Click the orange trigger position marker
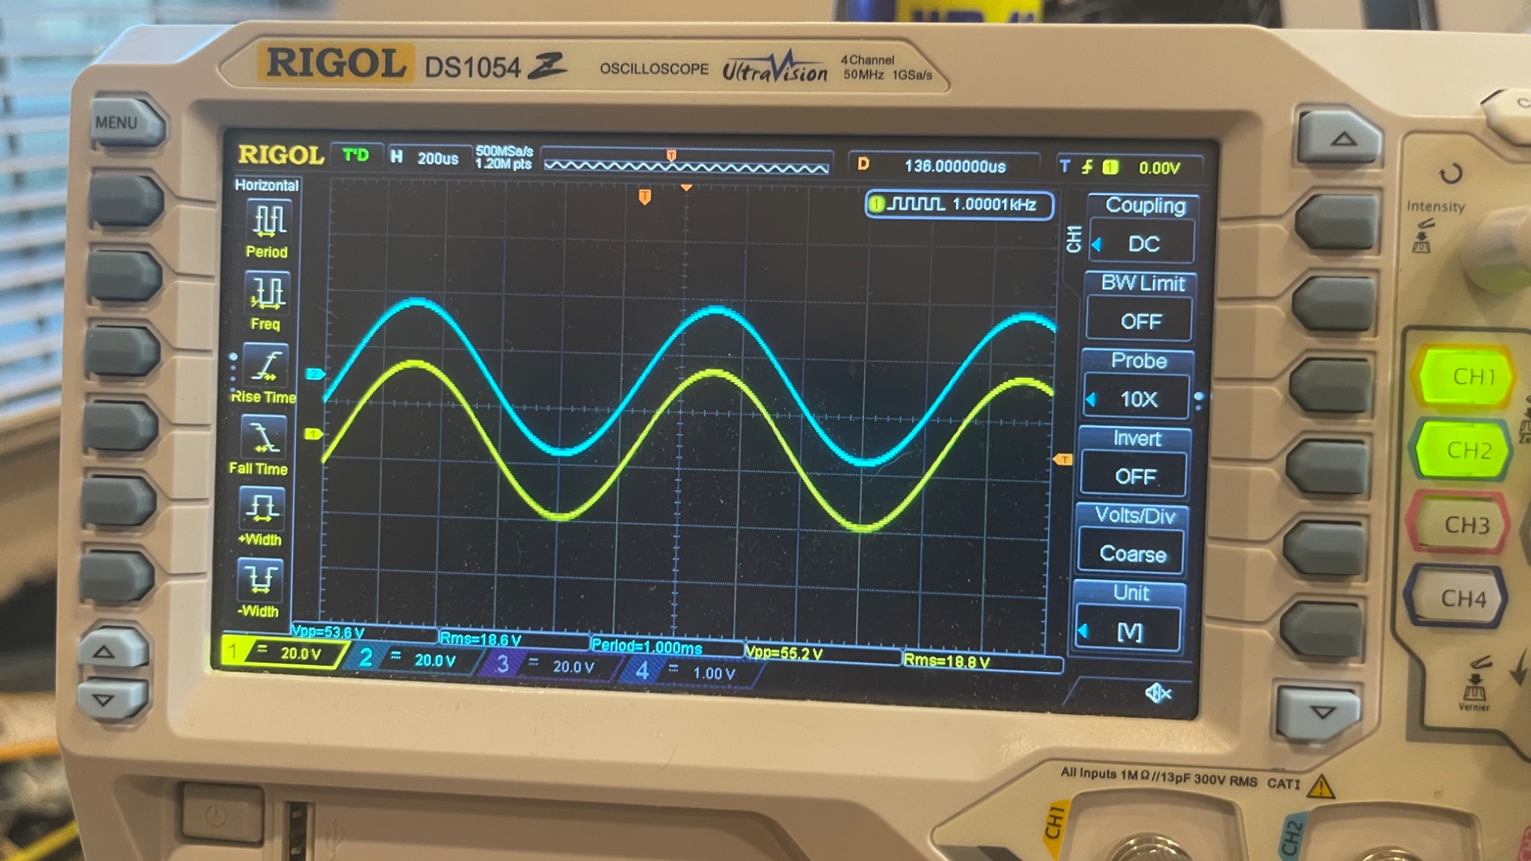The image size is (1531, 861). 644,197
